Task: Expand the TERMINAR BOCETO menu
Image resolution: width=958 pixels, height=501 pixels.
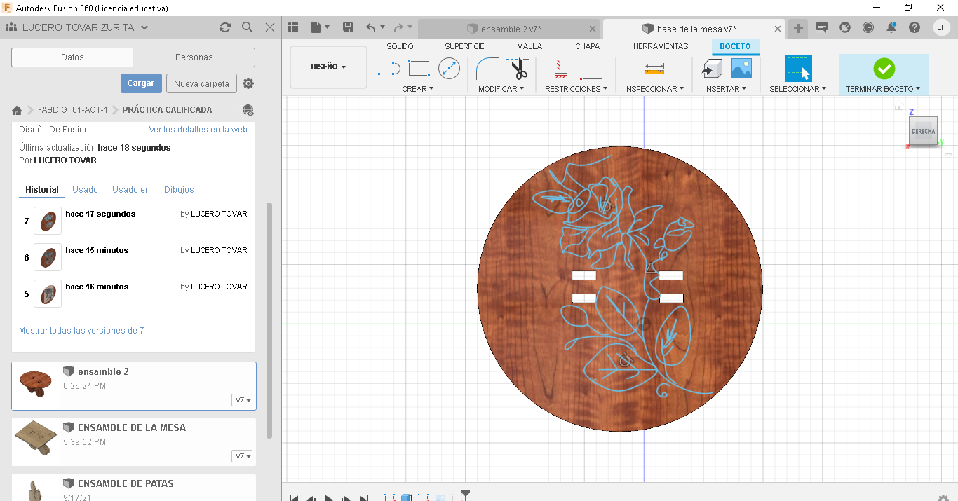Action: [x=883, y=89]
